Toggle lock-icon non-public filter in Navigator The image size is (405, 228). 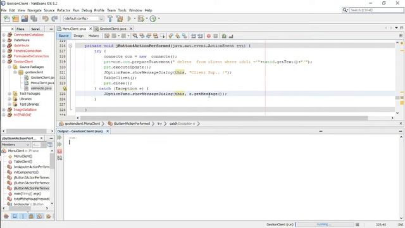click(x=31, y=216)
